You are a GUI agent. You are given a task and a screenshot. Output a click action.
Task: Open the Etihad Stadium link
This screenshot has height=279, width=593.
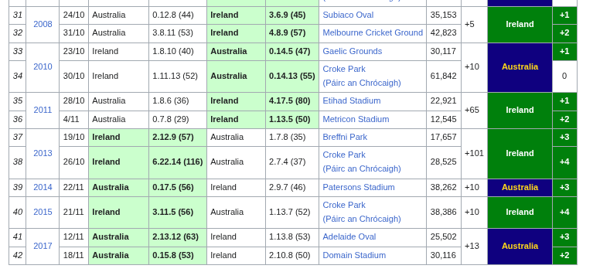pos(351,101)
